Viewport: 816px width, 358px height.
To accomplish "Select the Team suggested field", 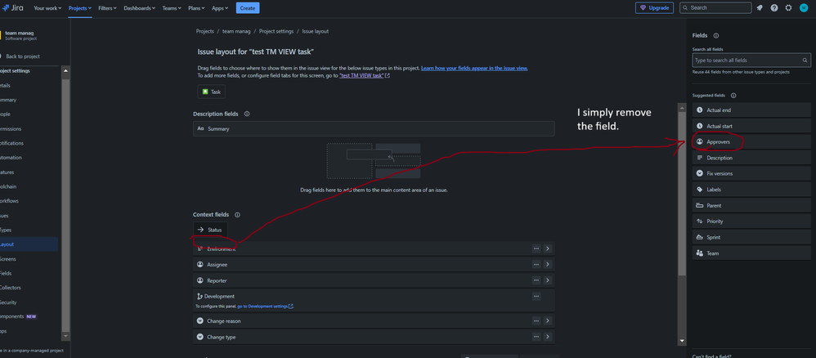I will pyautogui.click(x=751, y=253).
